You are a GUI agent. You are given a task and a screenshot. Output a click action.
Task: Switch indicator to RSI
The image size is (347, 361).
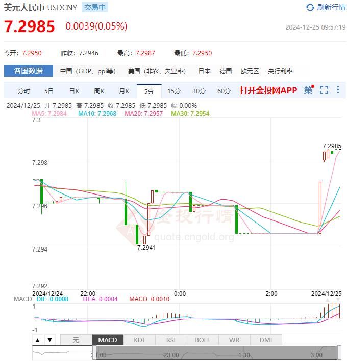coord(171,340)
